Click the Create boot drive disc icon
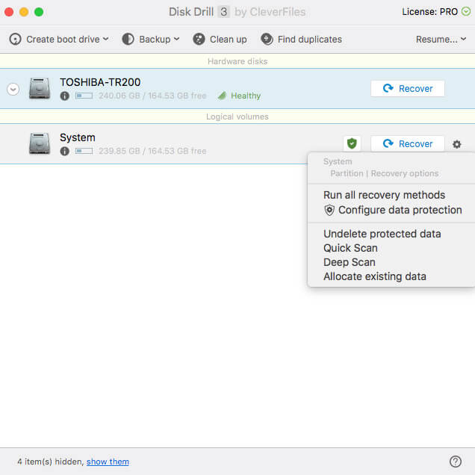The height and width of the screenshot is (475, 475). (x=15, y=39)
